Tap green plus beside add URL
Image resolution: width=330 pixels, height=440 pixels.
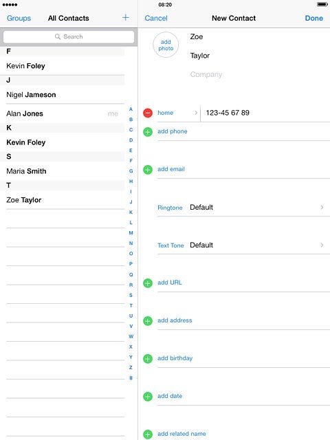(148, 283)
